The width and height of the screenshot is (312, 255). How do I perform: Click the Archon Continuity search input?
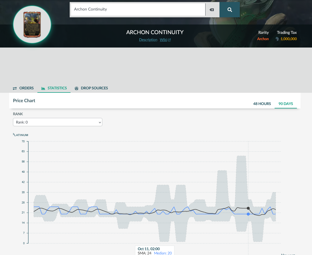coord(138,9)
